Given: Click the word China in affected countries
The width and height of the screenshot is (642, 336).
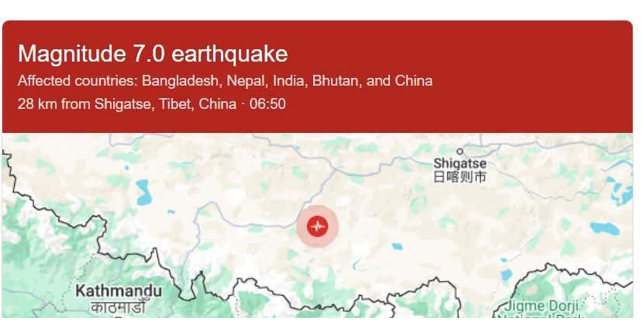Looking at the screenshot, I should click(x=414, y=80).
